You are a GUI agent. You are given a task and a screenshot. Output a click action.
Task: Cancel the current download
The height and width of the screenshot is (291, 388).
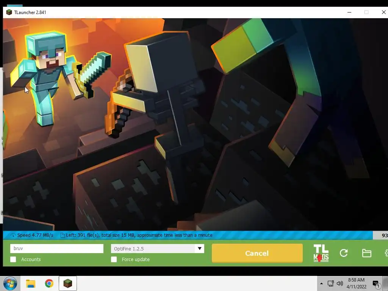tap(257, 253)
